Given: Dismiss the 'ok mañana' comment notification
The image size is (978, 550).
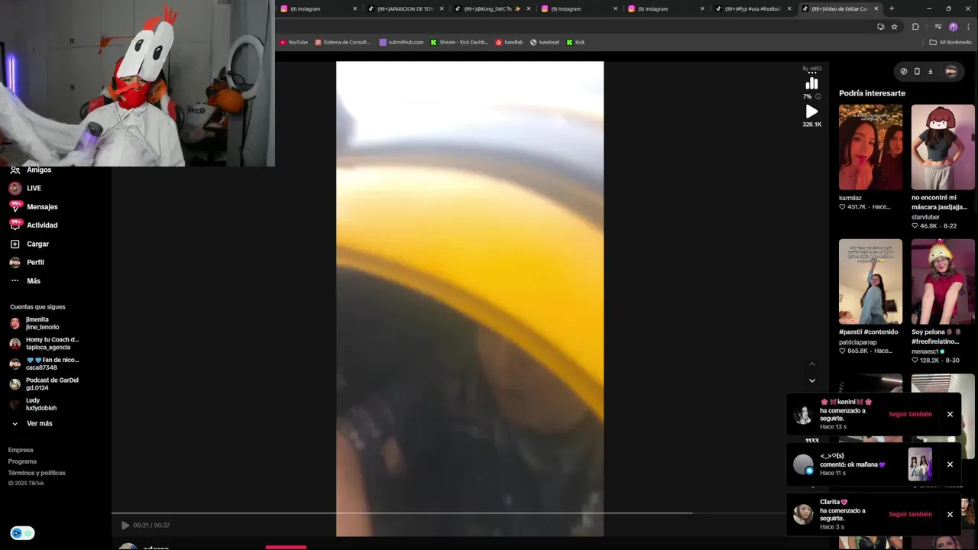Looking at the screenshot, I should 950,464.
